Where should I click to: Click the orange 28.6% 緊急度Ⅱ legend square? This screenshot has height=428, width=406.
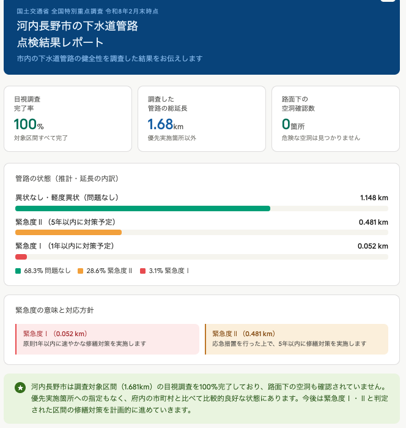81,270
